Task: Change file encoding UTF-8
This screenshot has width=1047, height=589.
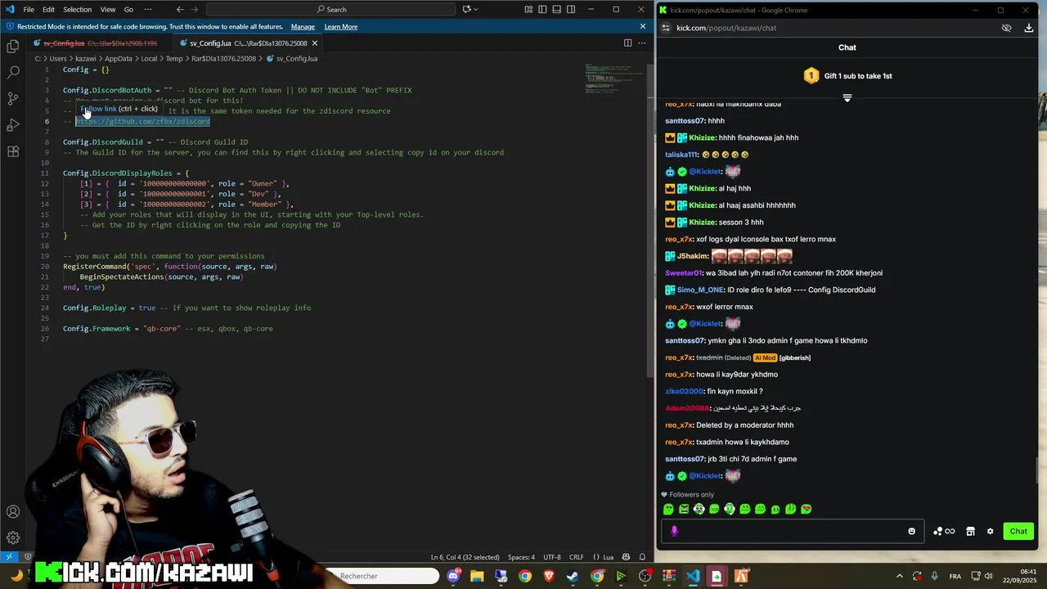Action: [552, 557]
